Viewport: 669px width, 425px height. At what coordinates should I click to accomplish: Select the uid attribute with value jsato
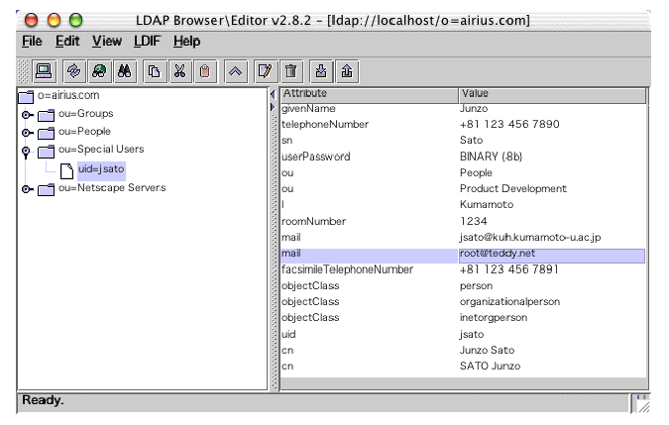pos(463,334)
